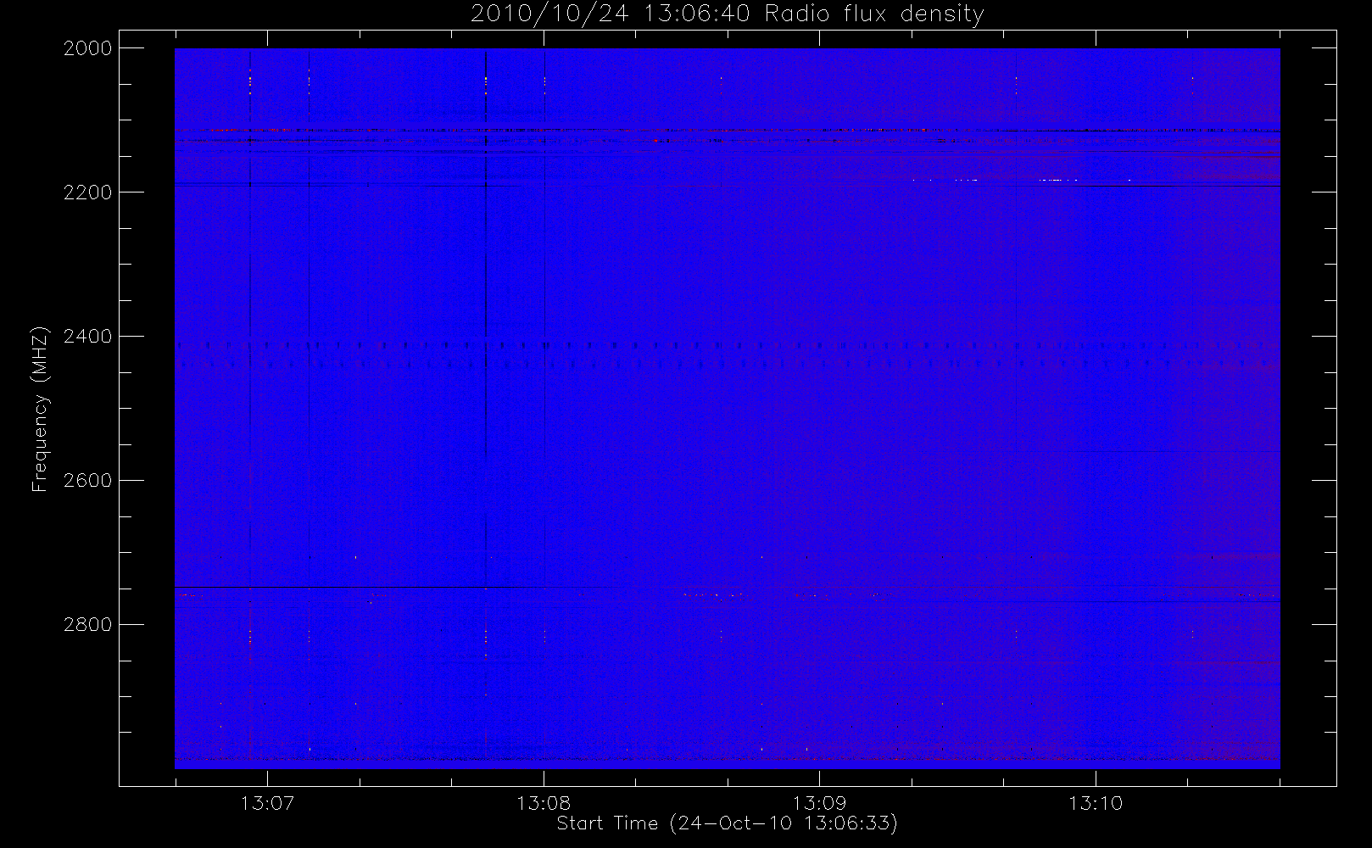This screenshot has width=1372, height=848.
Task: Click the 2200 frequency axis label
Action: [x=88, y=192]
